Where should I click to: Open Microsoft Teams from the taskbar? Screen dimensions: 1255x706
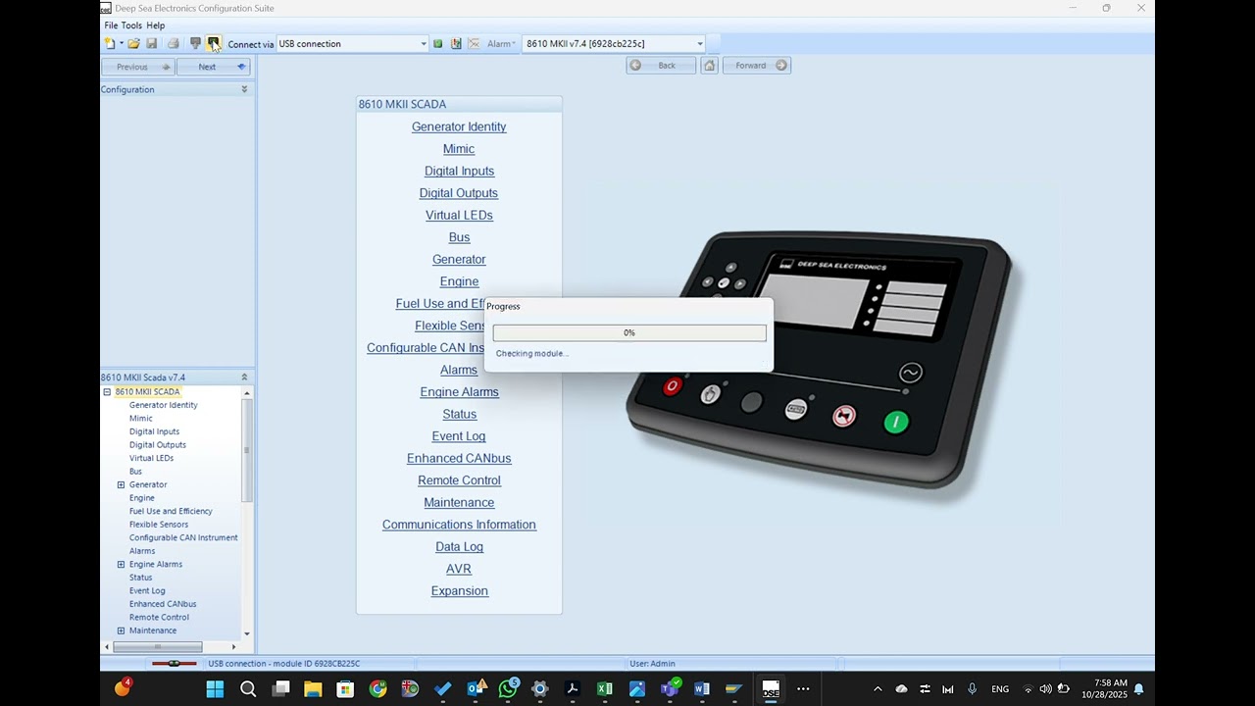coord(670,688)
